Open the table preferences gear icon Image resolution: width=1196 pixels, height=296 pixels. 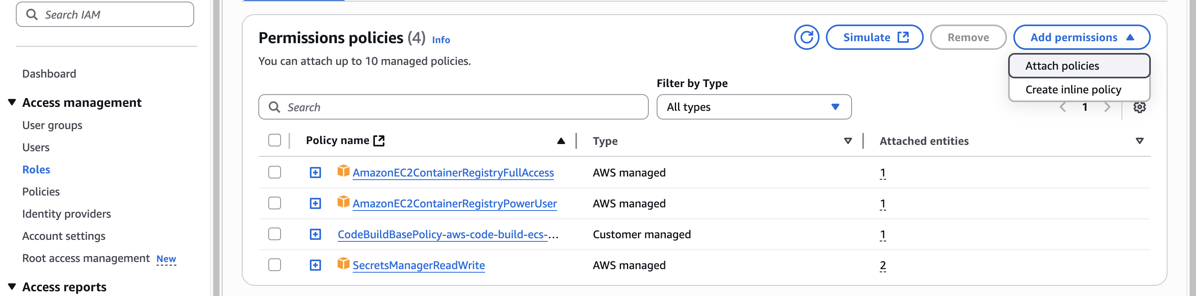pos(1139,107)
